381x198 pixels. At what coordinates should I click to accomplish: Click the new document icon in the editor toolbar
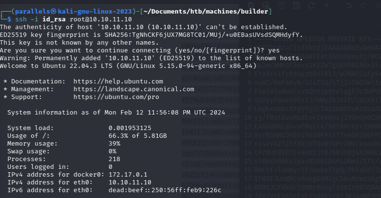click(251, 5)
